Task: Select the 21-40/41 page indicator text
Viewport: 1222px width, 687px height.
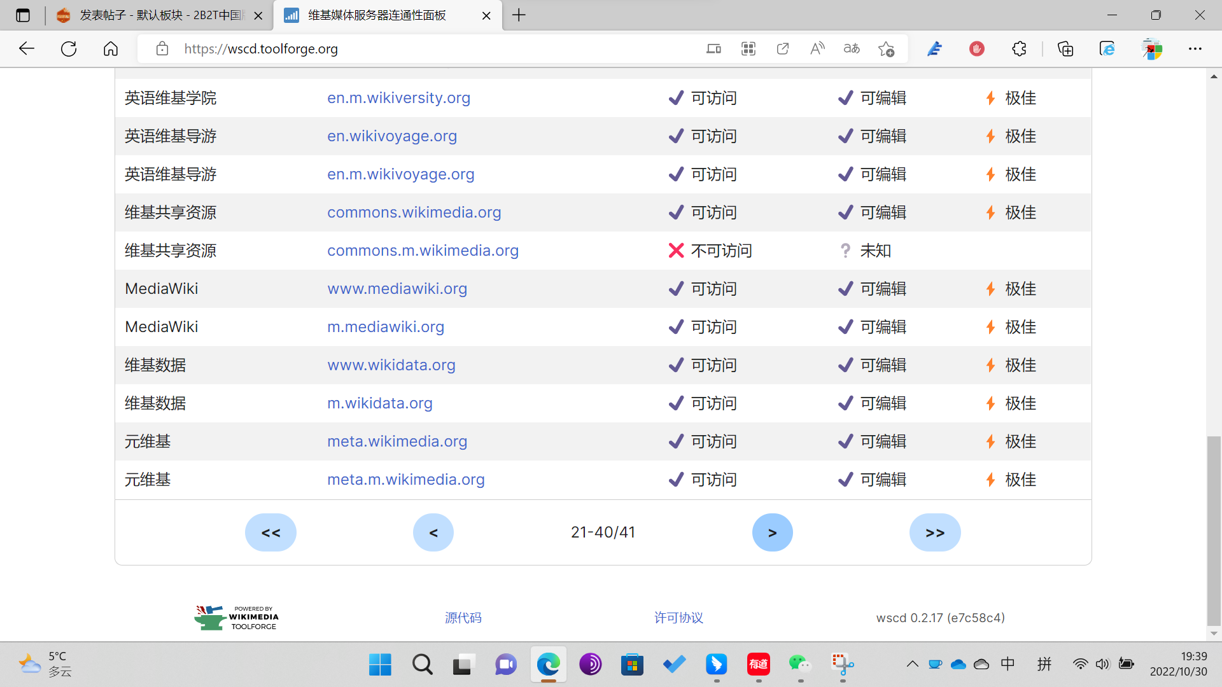Action: click(x=603, y=532)
